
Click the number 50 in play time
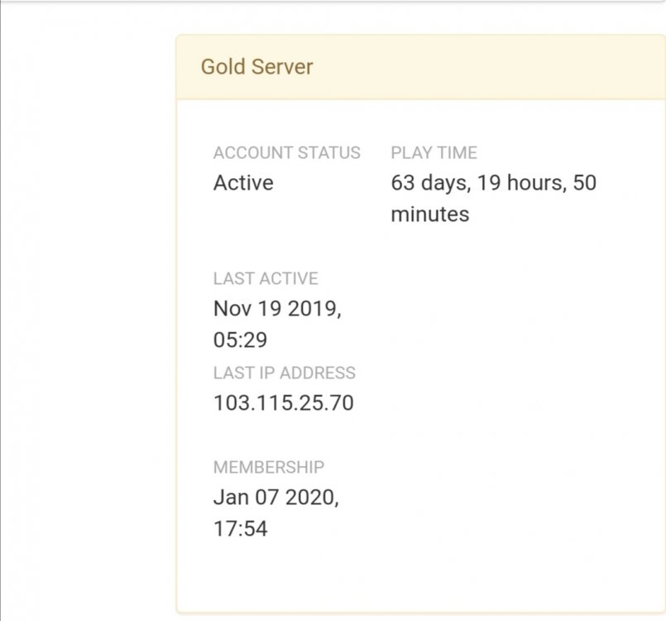584,183
